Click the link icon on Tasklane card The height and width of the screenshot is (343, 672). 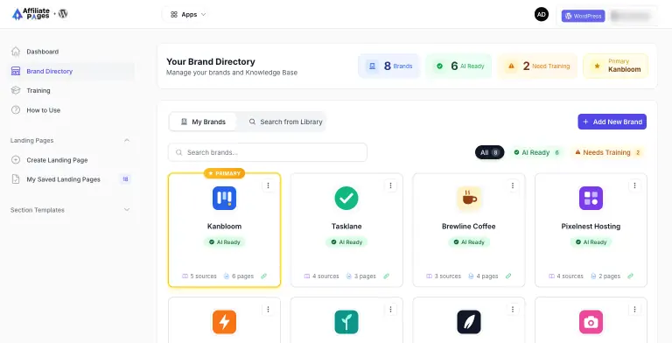pos(386,276)
